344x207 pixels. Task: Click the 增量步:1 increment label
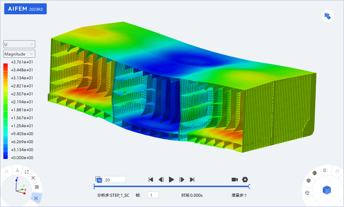[239, 195]
